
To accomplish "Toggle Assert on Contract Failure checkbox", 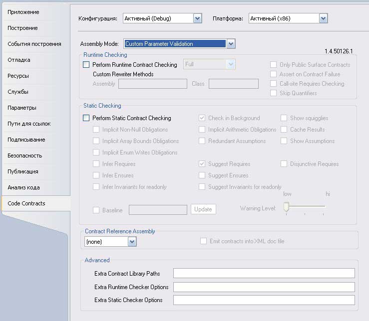I will click(x=273, y=74).
